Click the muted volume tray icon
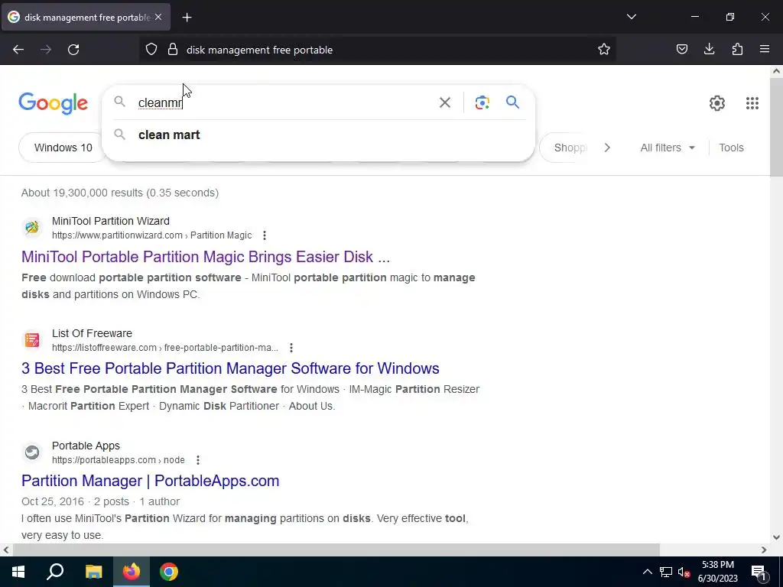 684,572
